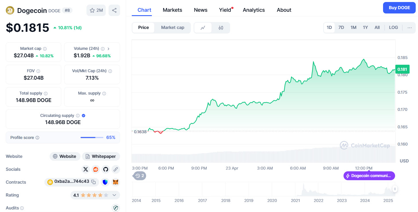Set chart range to 7D
Screen dimensions: 418x212
tap(341, 28)
